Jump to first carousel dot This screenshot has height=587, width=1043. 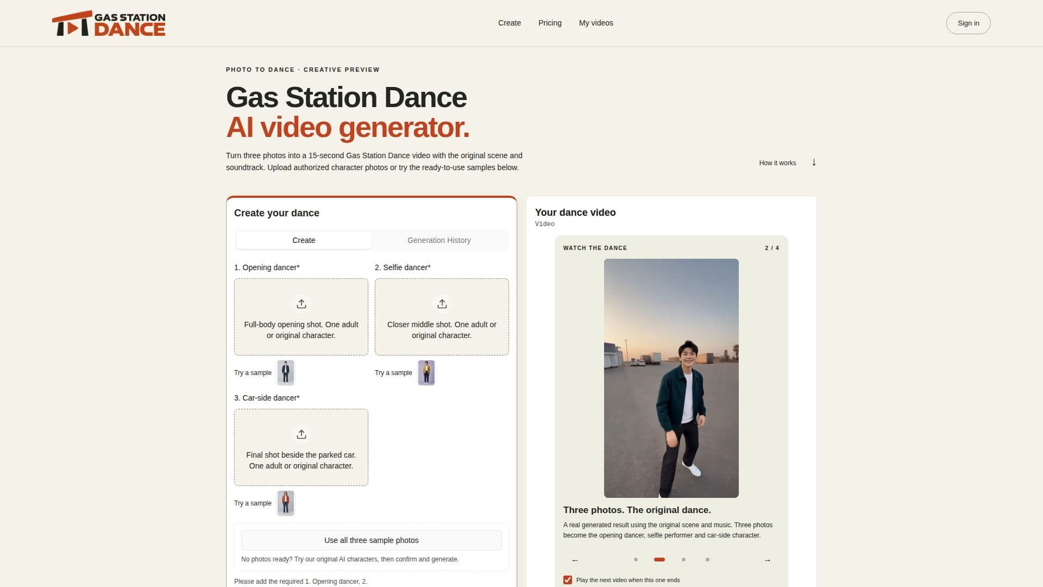636,560
